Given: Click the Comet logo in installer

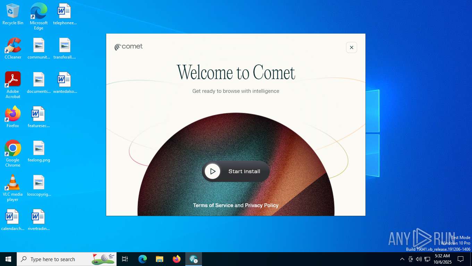Looking at the screenshot, I should point(128,47).
